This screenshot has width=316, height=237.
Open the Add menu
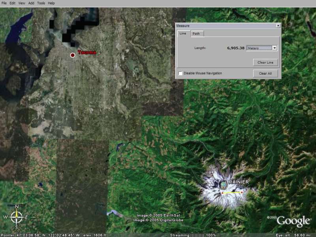[x=31, y=3]
